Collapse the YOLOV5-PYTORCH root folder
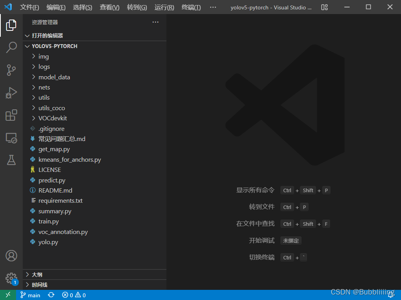401x300 pixels. 95,46
